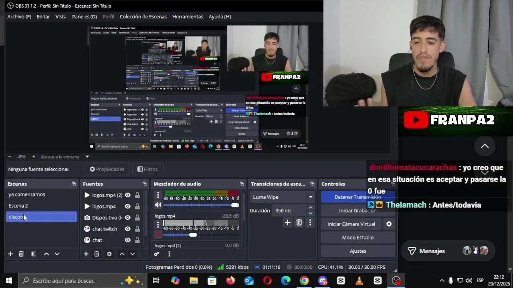Unmute logos.mp4 audio via red speaker icon

click(x=158, y=234)
